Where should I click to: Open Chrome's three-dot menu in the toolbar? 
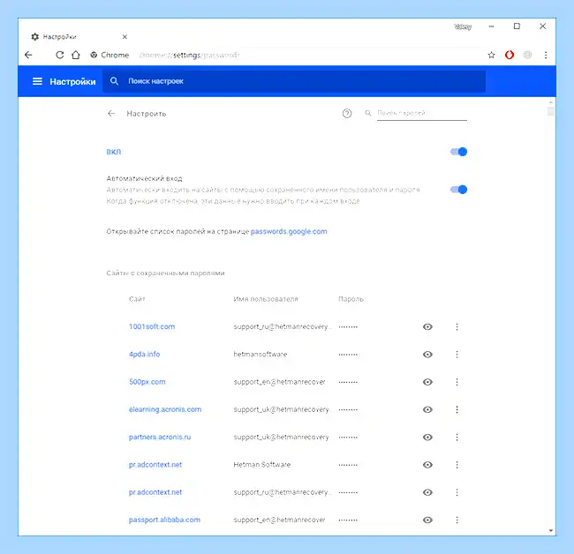tap(546, 55)
